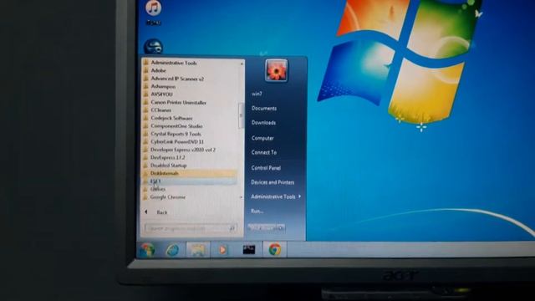Open Downloads from the Start menu
Image resolution: width=535 pixels, height=301 pixels.
point(263,123)
